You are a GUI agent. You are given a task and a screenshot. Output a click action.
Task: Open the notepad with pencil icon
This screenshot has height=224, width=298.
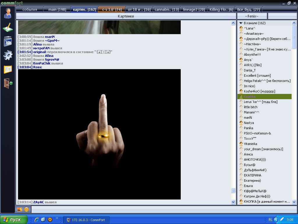pyautogui.click(x=8, y=27)
